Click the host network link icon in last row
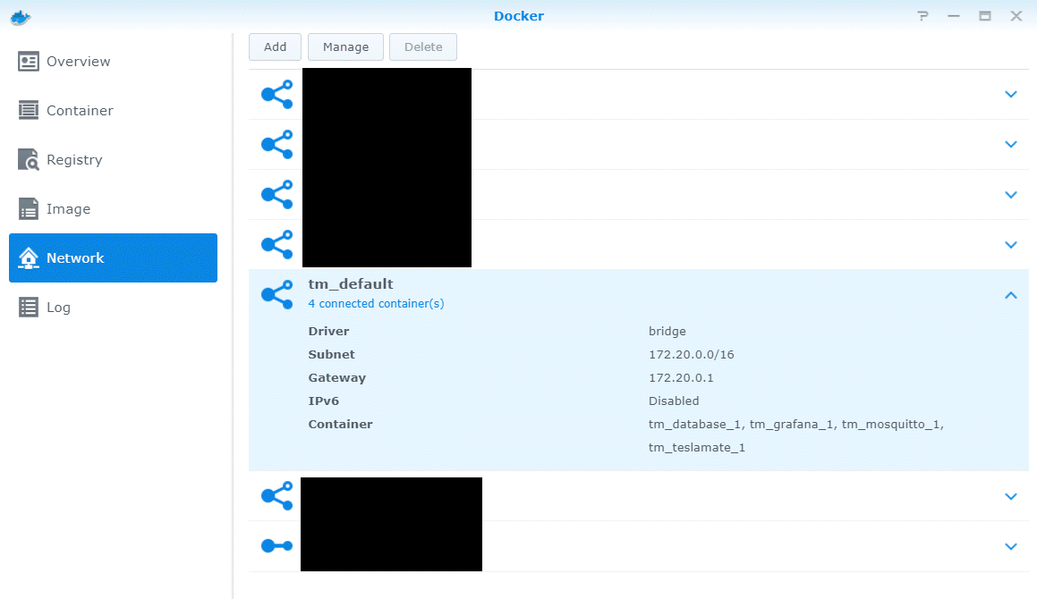 (x=277, y=545)
